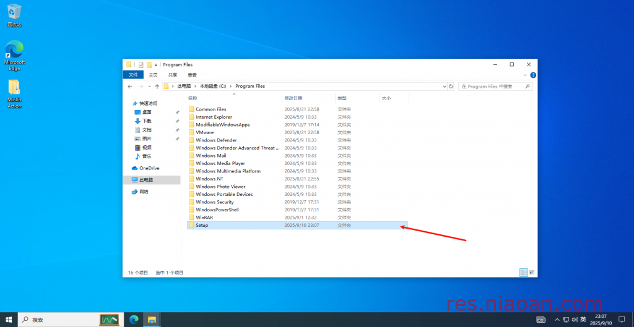Switch to the 主页 ribbon tab
The image size is (634, 327).
click(153, 75)
